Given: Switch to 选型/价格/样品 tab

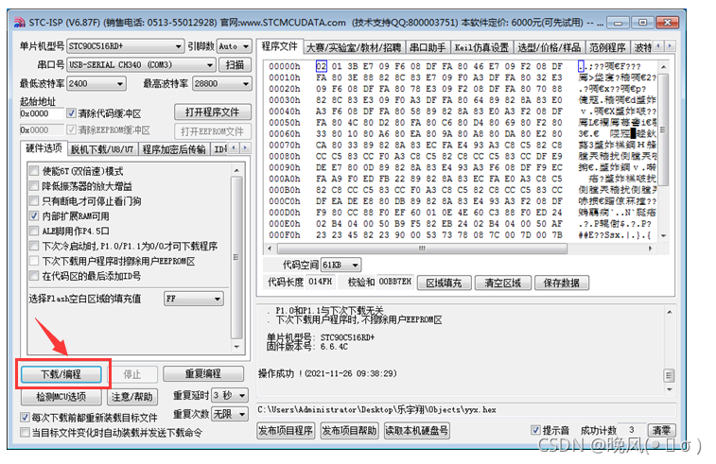Looking at the screenshot, I should [x=550, y=47].
